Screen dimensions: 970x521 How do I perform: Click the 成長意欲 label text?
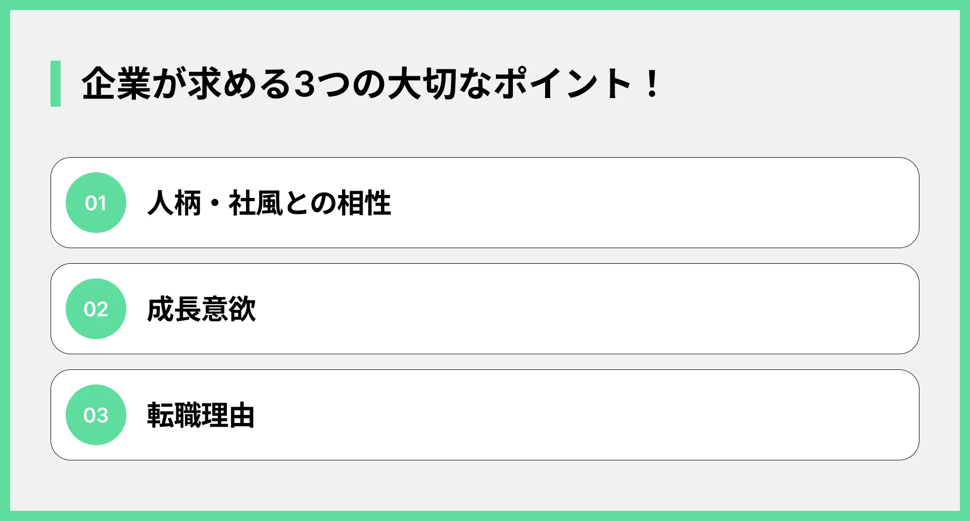point(202,309)
